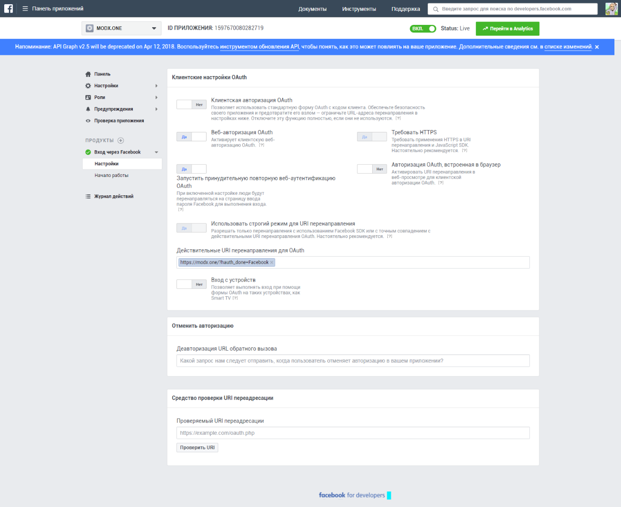Toggle strict mode for redirect URI switch
Image resolution: width=621 pixels, height=507 pixels.
[192, 228]
